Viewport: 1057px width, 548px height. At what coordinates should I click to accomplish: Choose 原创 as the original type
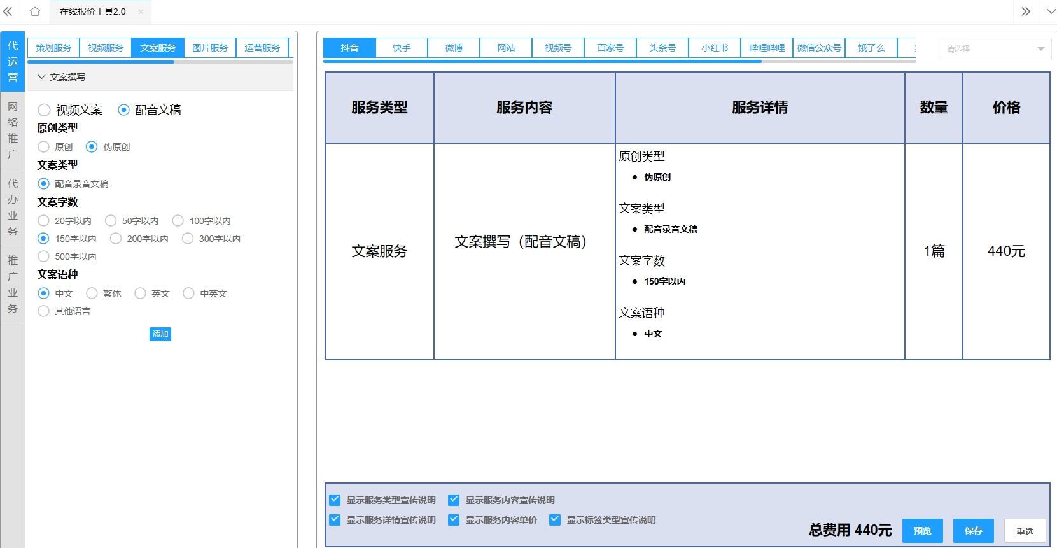coord(44,147)
